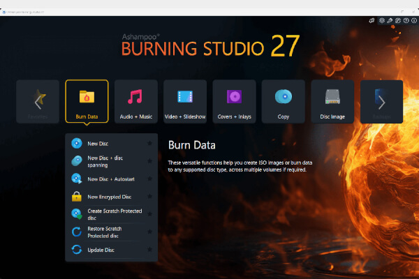
Task: Open settings via the gear icon
Action: 382,20
